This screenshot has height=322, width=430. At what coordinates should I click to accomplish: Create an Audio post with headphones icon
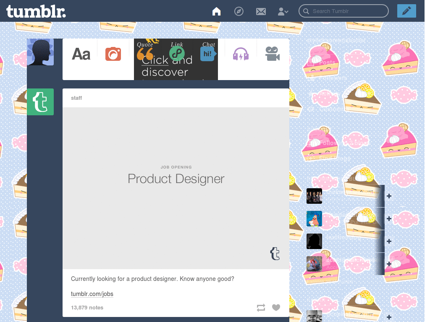click(241, 54)
